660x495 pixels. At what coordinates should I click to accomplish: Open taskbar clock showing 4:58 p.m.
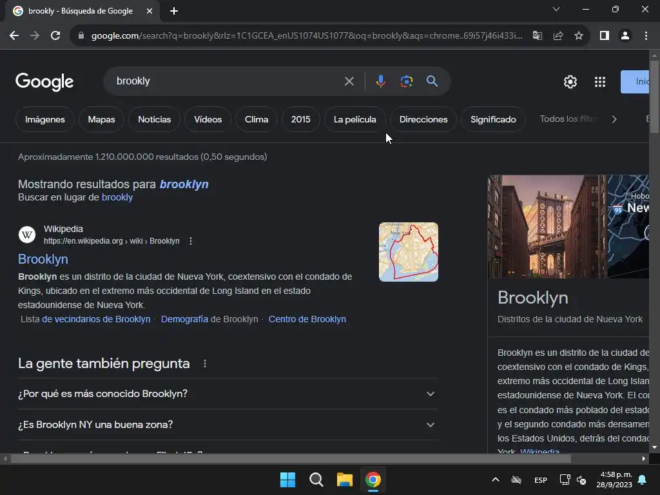point(614,480)
